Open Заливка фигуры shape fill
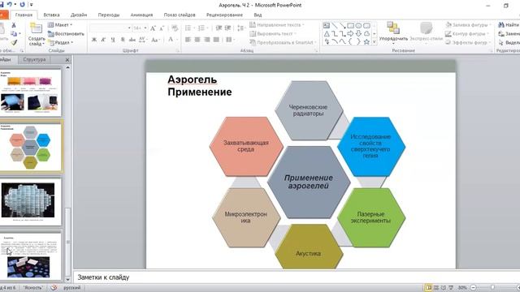520x292 pixels. tap(468, 25)
